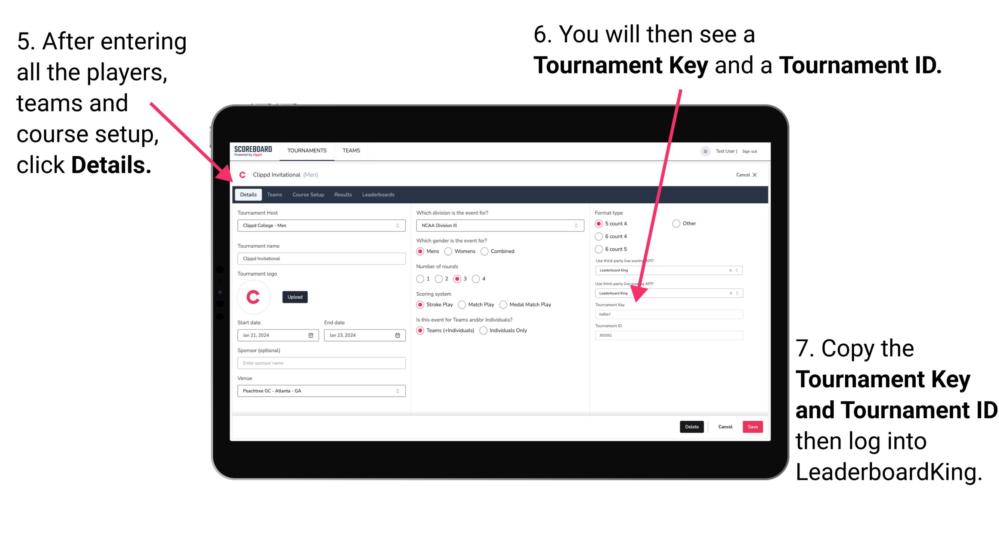The height and width of the screenshot is (537, 999).
Task: Expand the Tournament Host dropdown
Action: 397,225
